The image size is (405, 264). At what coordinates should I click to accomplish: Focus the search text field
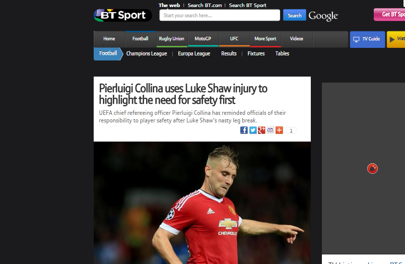[220, 15]
